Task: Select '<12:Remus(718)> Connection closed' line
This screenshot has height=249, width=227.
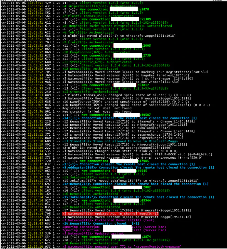Action: pos(135,184)
